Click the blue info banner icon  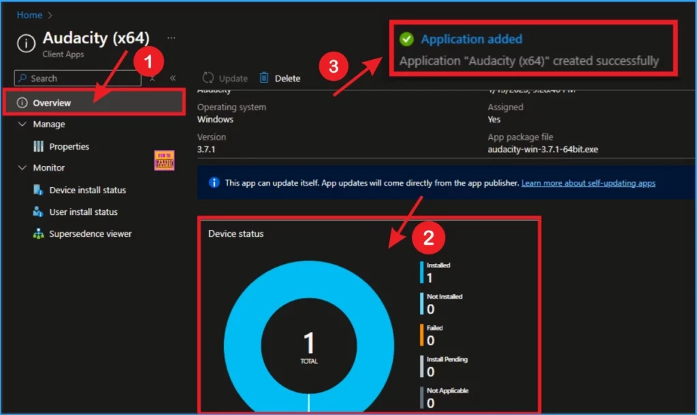click(x=214, y=182)
